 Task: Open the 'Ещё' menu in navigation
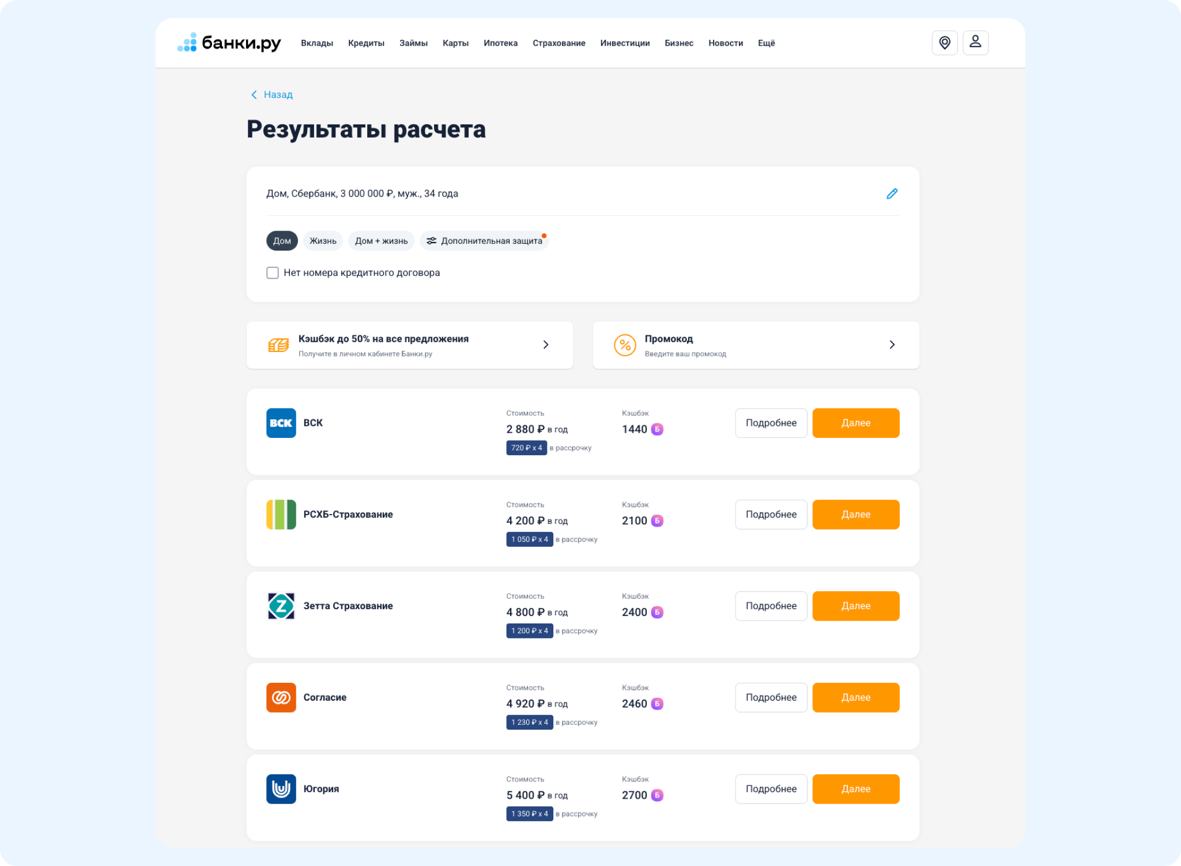766,43
